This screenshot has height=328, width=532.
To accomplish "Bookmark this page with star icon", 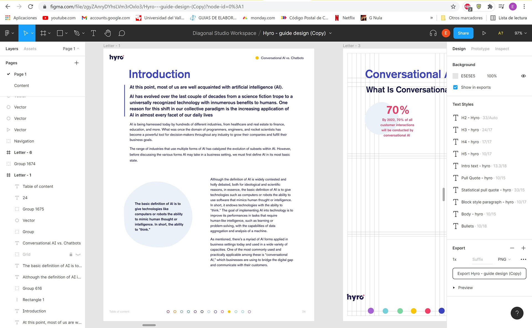I will pyautogui.click(x=453, y=7).
